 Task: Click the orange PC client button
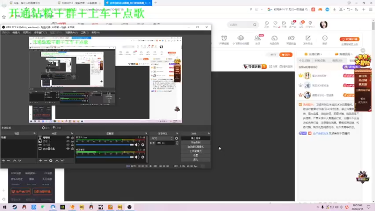(349, 39)
